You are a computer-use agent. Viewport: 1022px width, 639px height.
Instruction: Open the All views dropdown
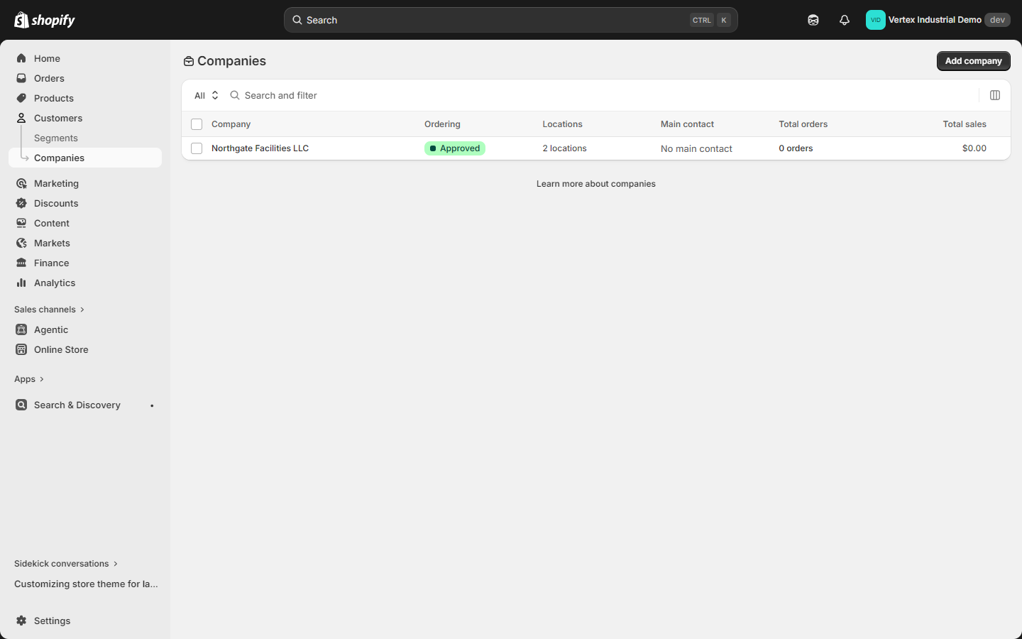[207, 95]
